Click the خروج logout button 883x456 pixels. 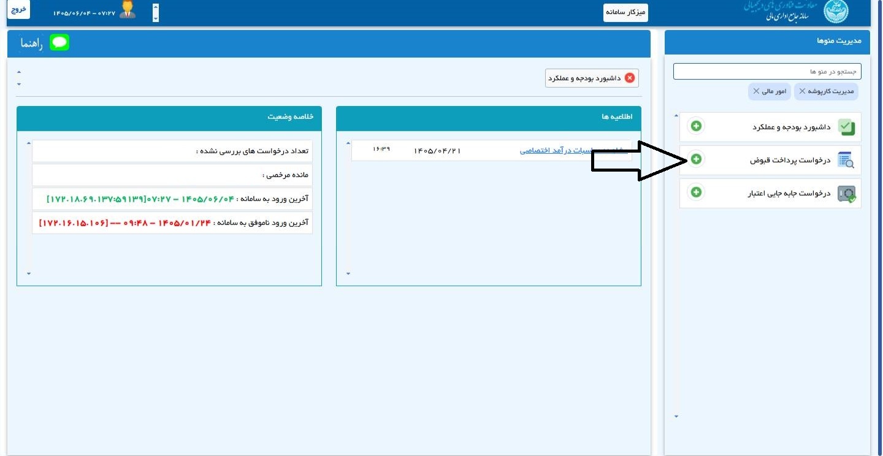19,10
